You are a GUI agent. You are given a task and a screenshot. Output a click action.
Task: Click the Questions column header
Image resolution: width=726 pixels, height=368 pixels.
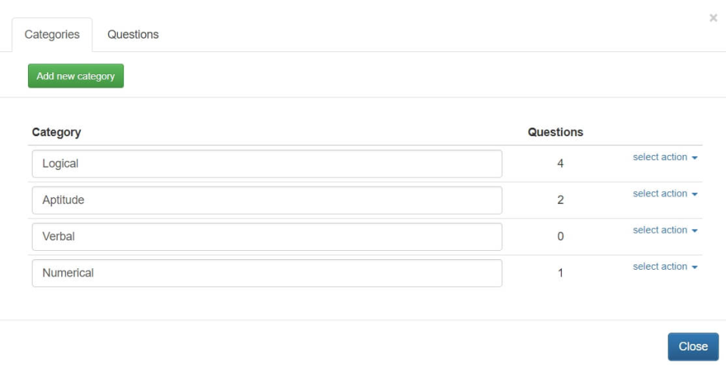[555, 132]
